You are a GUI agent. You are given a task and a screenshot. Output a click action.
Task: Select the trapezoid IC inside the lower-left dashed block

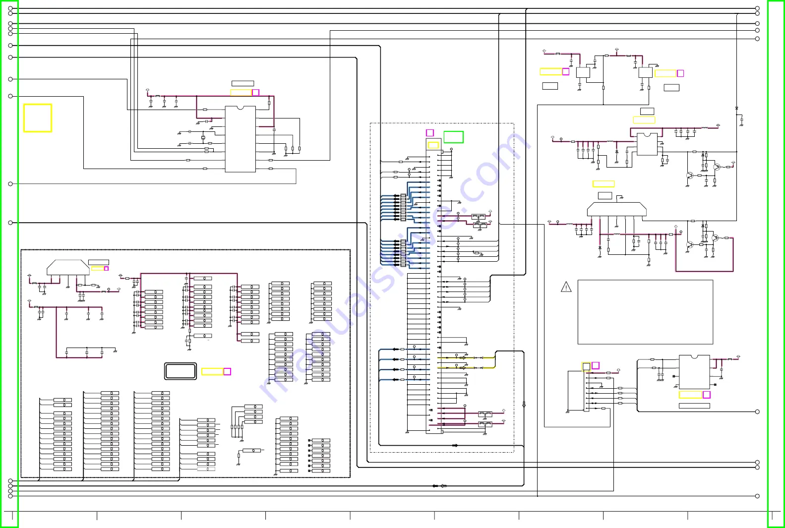click(x=68, y=268)
